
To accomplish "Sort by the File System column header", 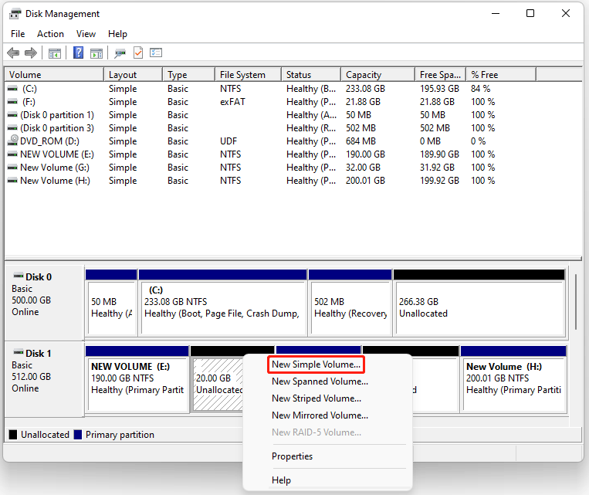I will pyautogui.click(x=249, y=75).
